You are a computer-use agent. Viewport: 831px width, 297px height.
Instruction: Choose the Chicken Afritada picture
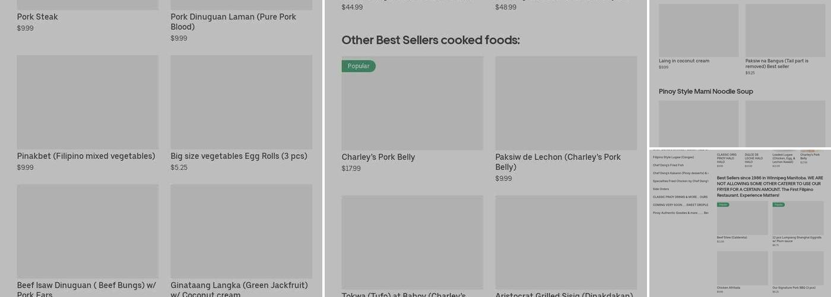[x=742, y=268]
